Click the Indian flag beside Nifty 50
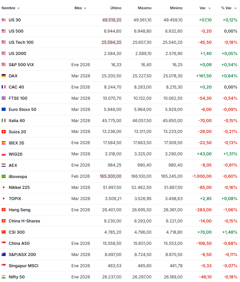The width and height of the screenshot is (240, 282). click(x=4, y=277)
